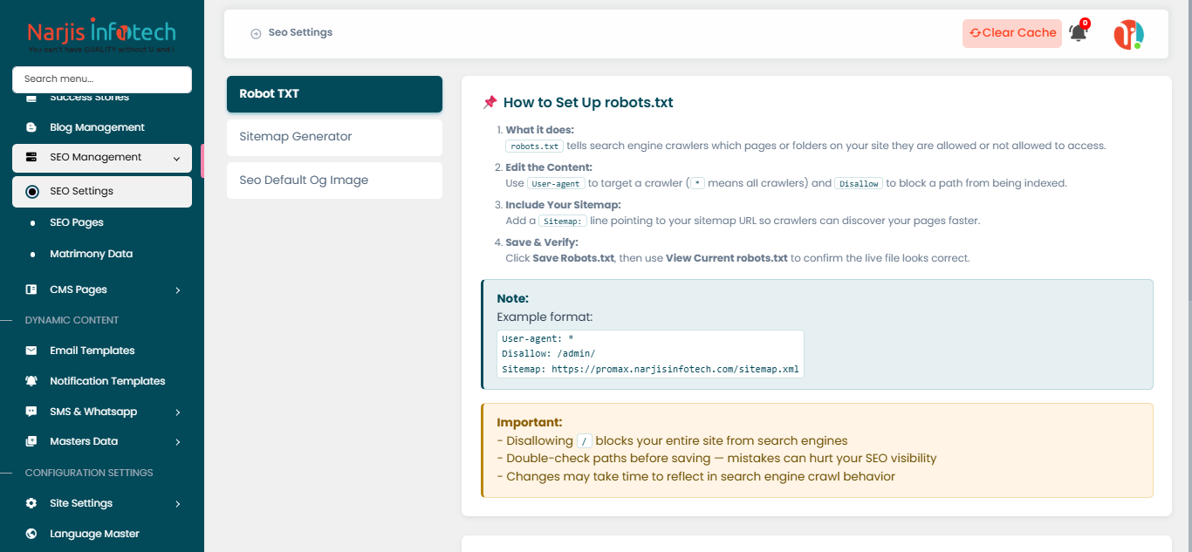Switch to Seo Default Og Image tab
Screen dimensions: 1192x552
click(x=334, y=181)
